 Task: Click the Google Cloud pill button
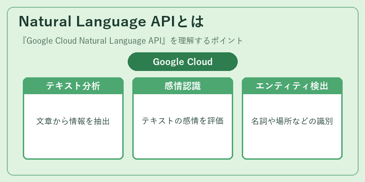pos(183,62)
